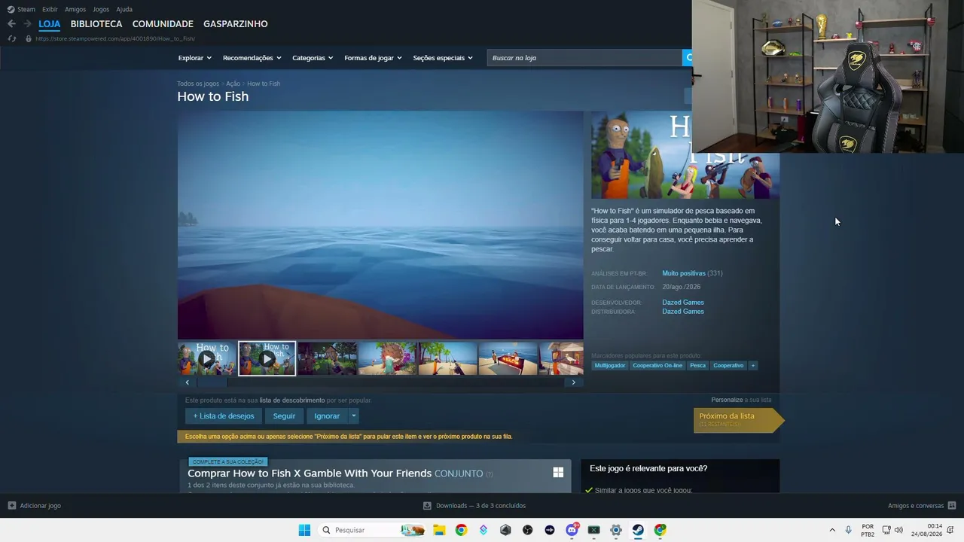The image size is (964, 542).
Task: Click the Pesquisar taskbar search box
Action: click(x=373, y=530)
